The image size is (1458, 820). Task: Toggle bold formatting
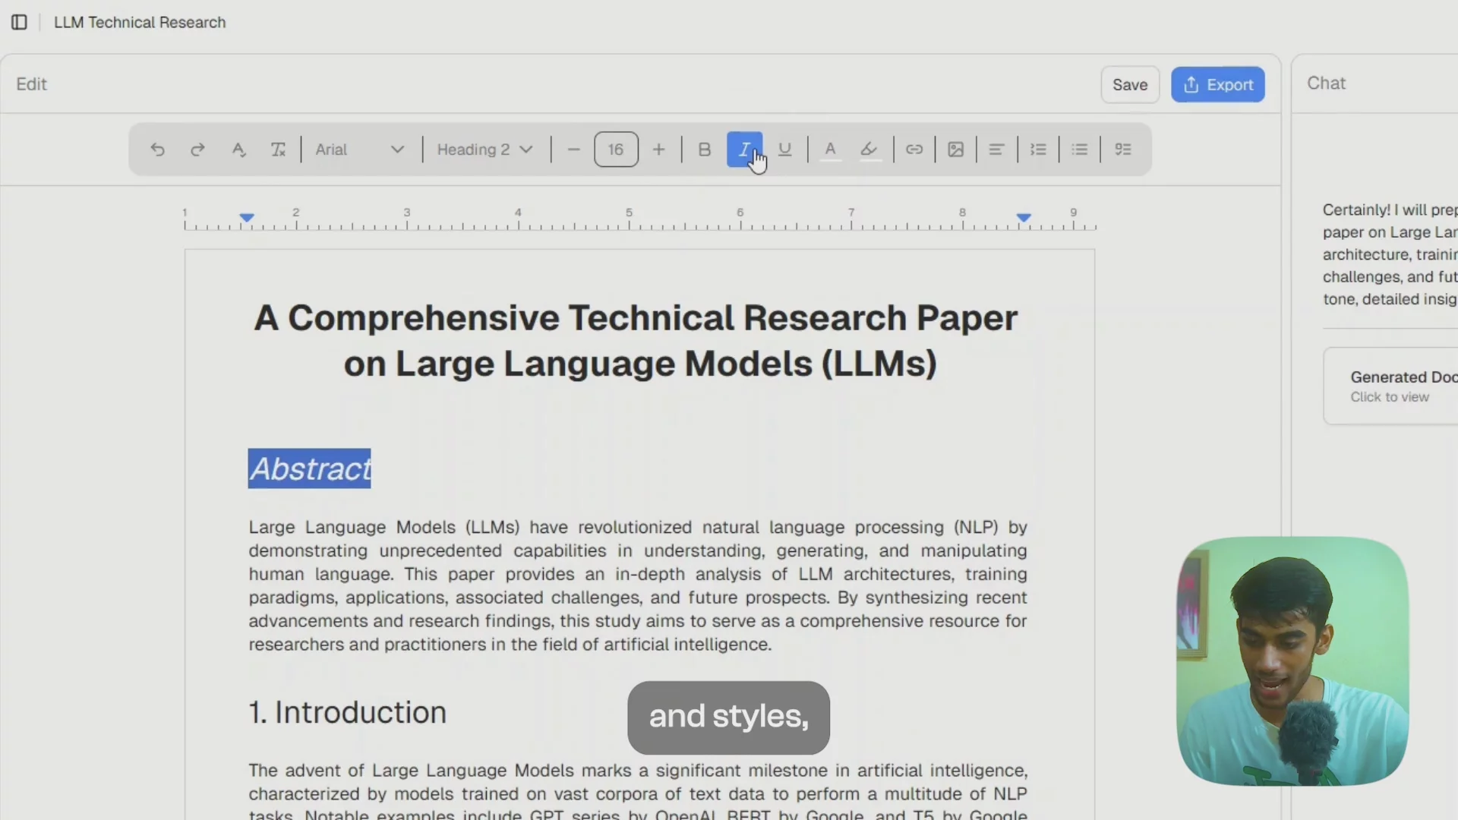(704, 150)
